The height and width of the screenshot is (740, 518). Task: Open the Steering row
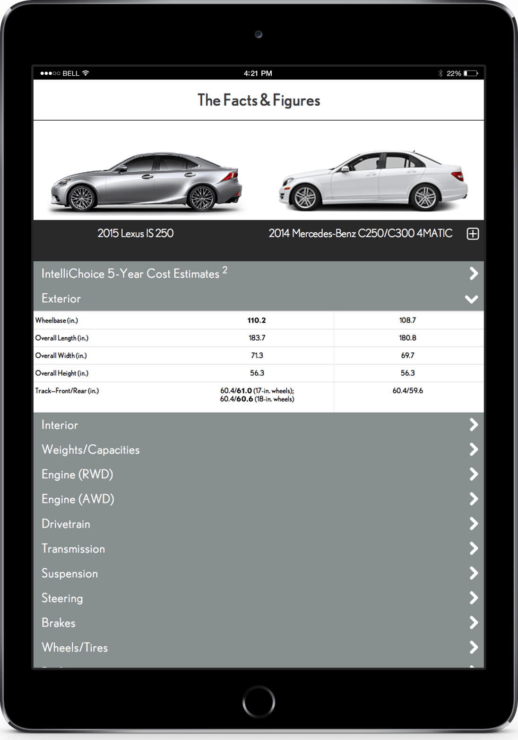(62, 598)
